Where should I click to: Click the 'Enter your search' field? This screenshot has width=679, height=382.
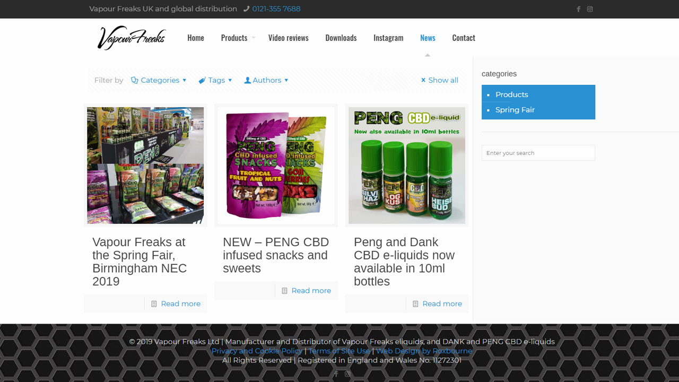click(x=538, y=153)
